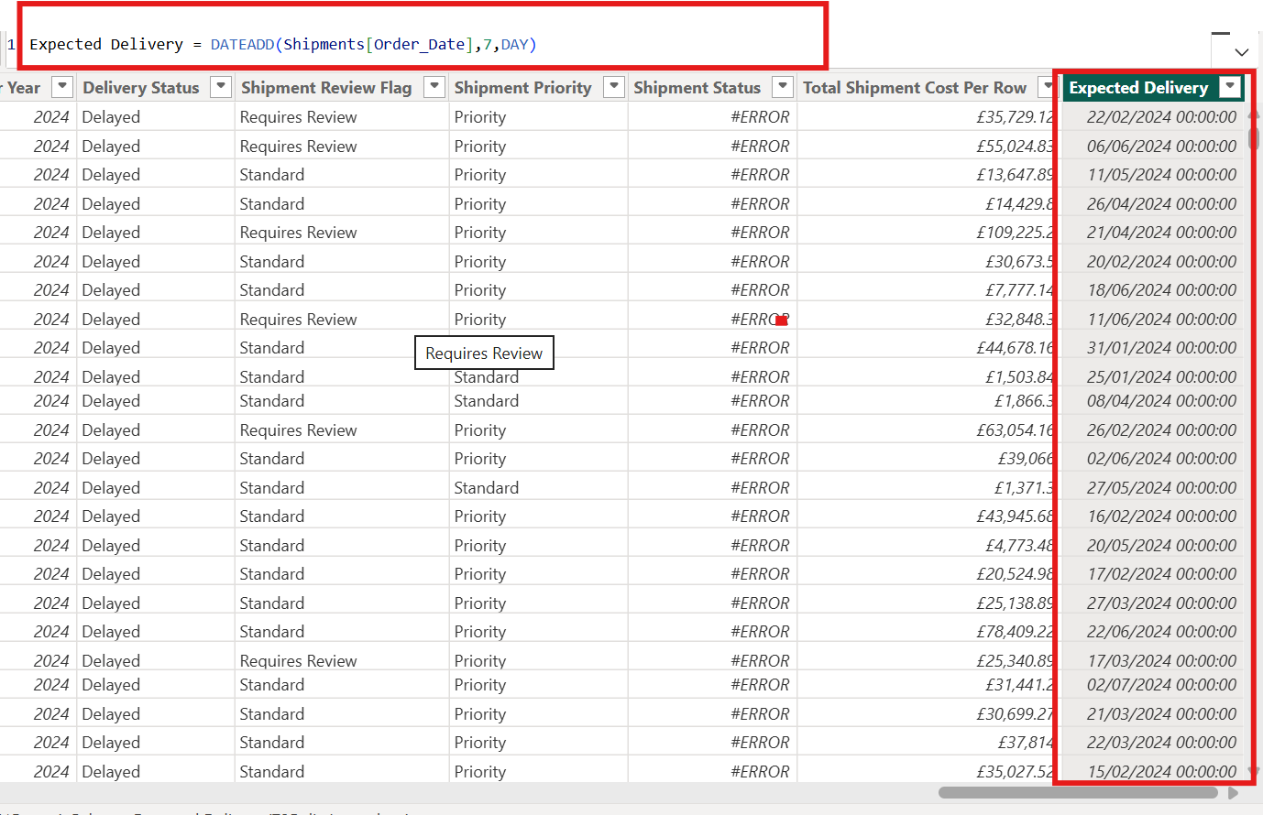Select the Shipment Priority column header

click(523, 87)
